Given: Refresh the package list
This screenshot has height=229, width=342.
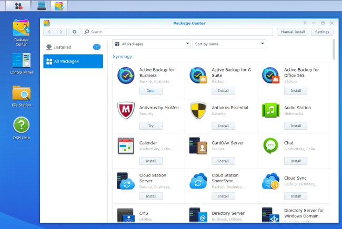Looking at the screenshot, I should 74,32.
